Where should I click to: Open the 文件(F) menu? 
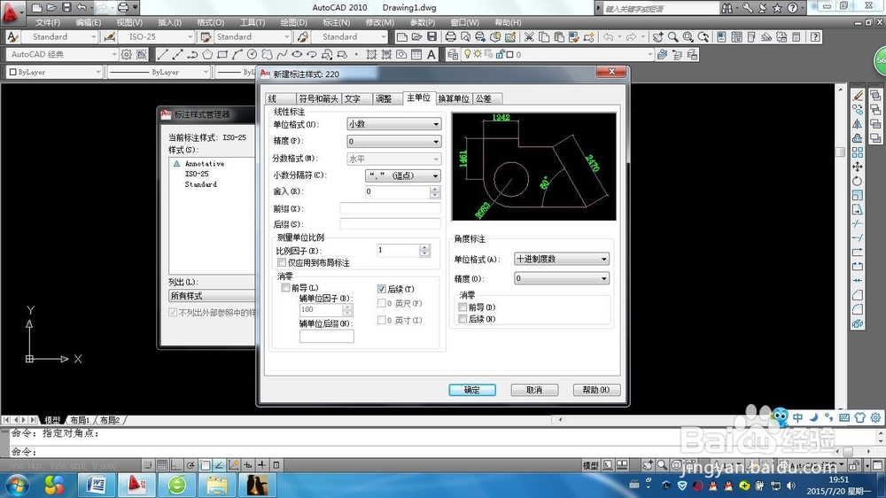pos(48,23)
